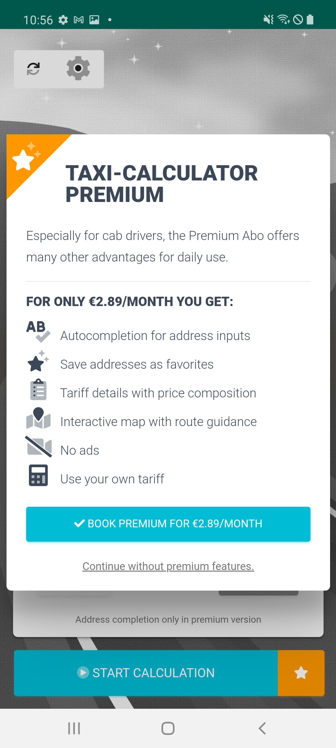Viewport: 336px width, 748px height.
Task: Tap the interactive map marker icon
Action: tap(39, 419)
